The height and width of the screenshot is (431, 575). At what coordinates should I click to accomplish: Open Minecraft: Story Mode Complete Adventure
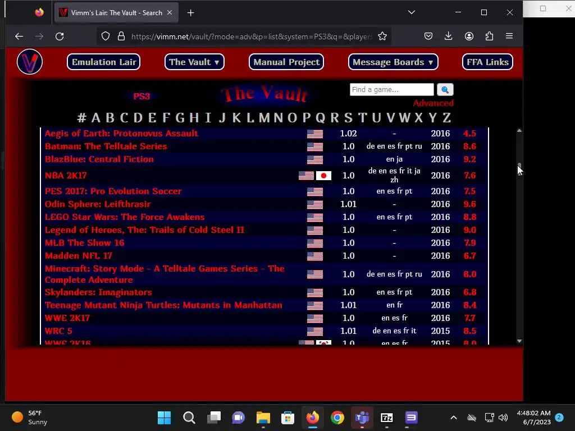(x=165, y=274)
